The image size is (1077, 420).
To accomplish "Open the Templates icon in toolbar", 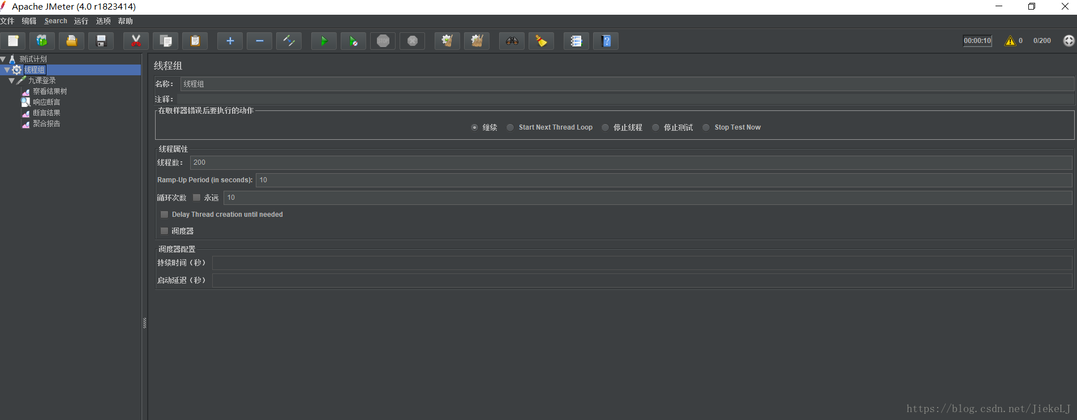I will coord(42,41).
